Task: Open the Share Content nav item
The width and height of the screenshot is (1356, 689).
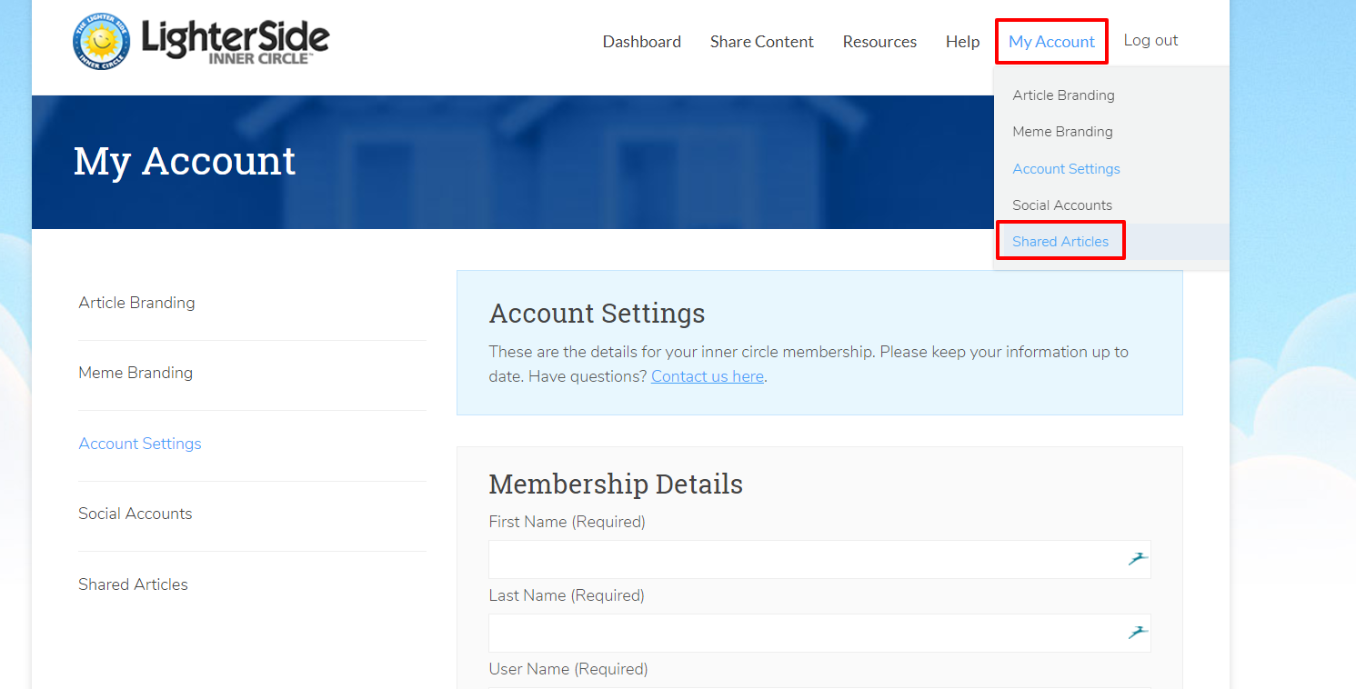Action: click(x=762, y=42)
